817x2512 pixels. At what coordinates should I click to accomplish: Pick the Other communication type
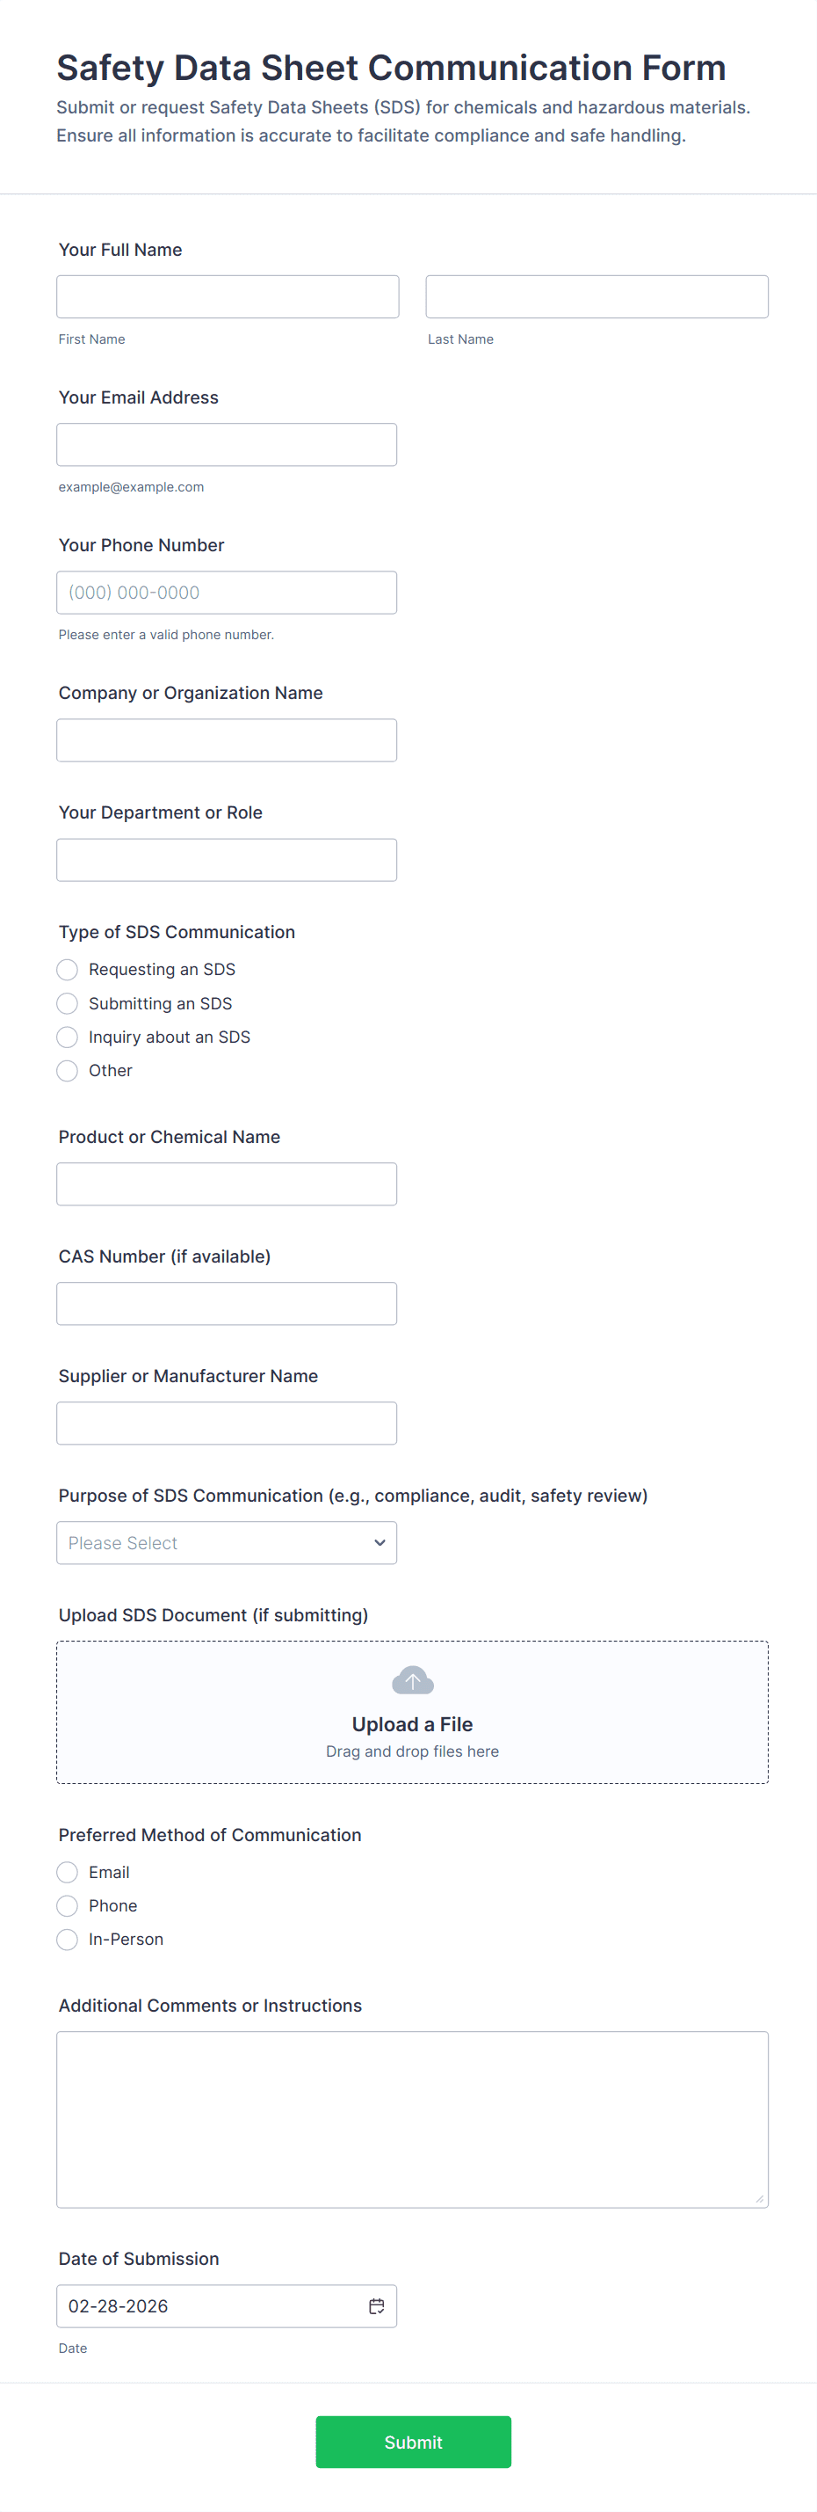click(x=67, y=1071)
